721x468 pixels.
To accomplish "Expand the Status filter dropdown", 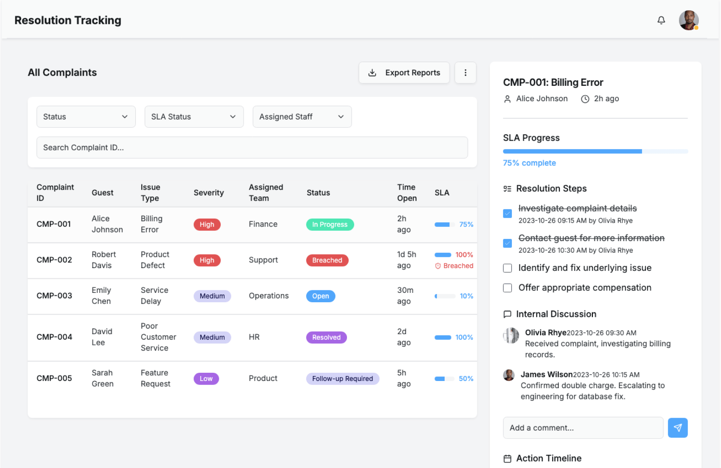I will tap(86, 117).
